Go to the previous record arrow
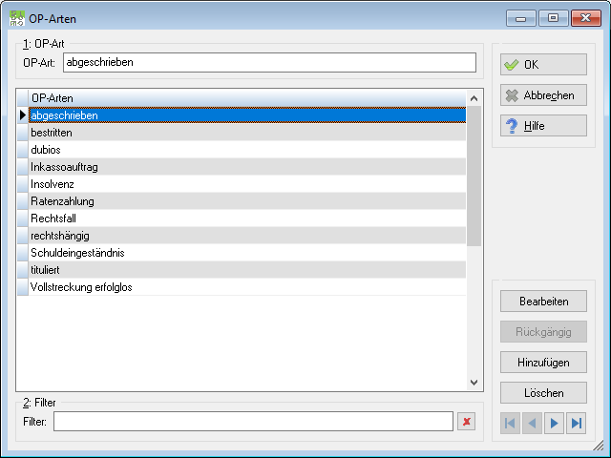This screenshot has height=458, width=611. click(532, 423)
